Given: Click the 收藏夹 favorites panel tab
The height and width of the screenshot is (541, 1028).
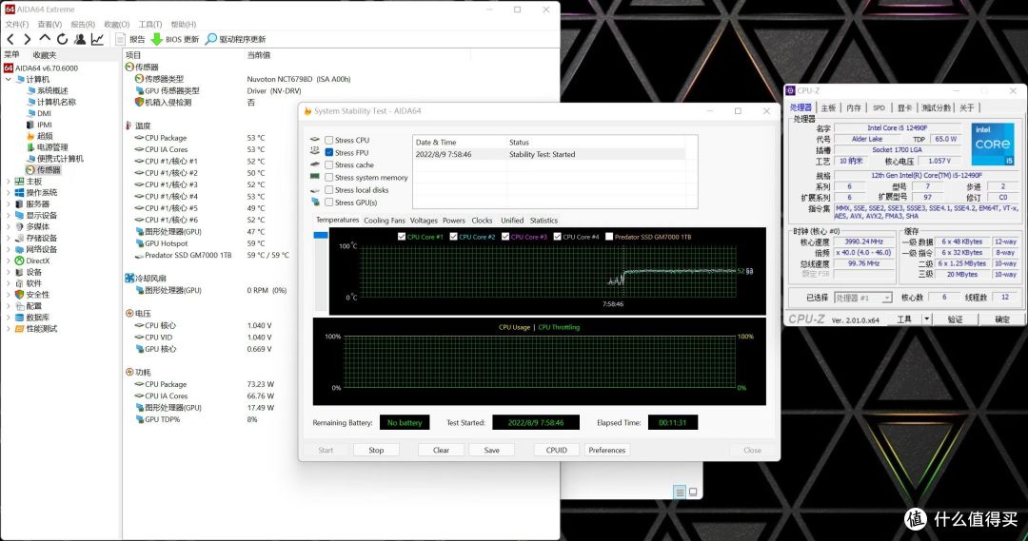Looking at the screenshot, I should click(45, 55).
